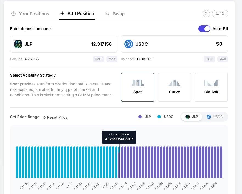Click the Spot bar-distribution icon

(x=137, y=83)
